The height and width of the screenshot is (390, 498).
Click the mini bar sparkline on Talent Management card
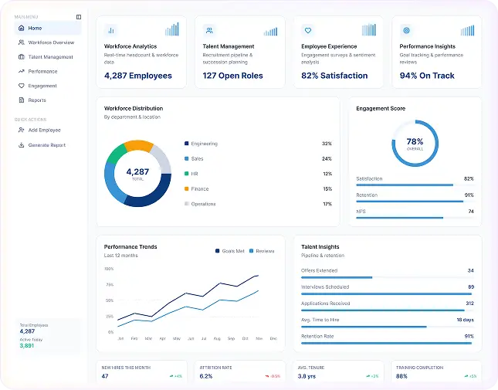(270, 32)
